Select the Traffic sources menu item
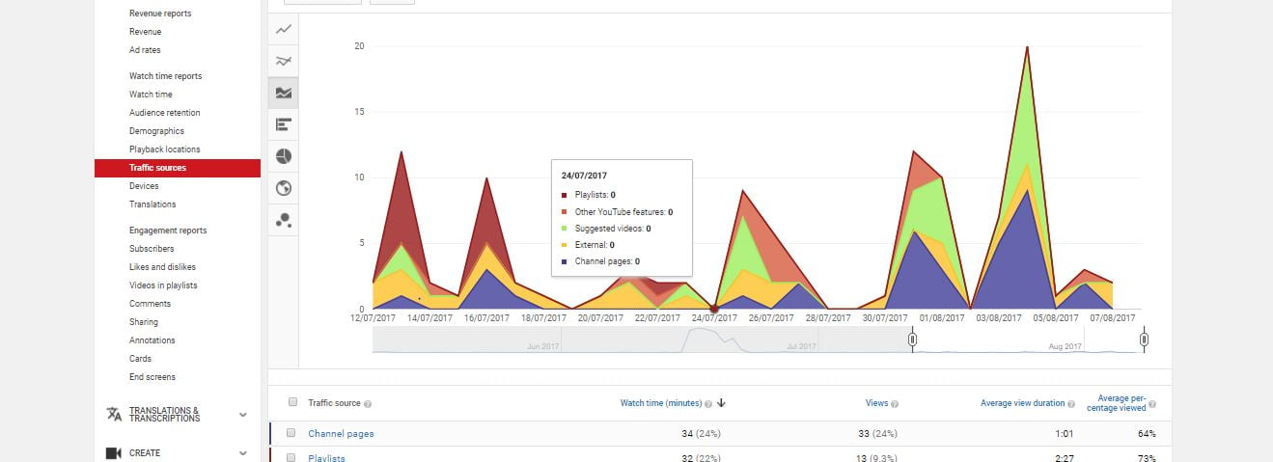This screenshot has width=1273, height=462. 178,168
